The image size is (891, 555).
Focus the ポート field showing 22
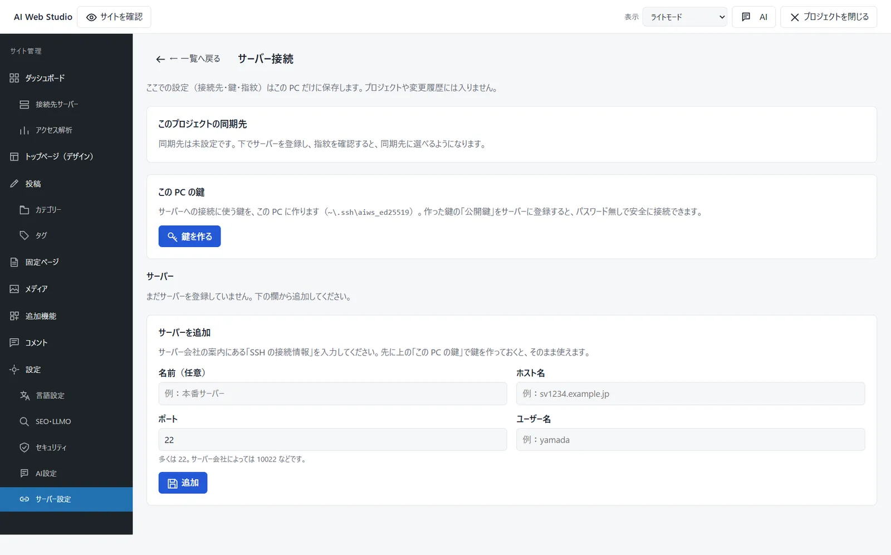[332, 440]
